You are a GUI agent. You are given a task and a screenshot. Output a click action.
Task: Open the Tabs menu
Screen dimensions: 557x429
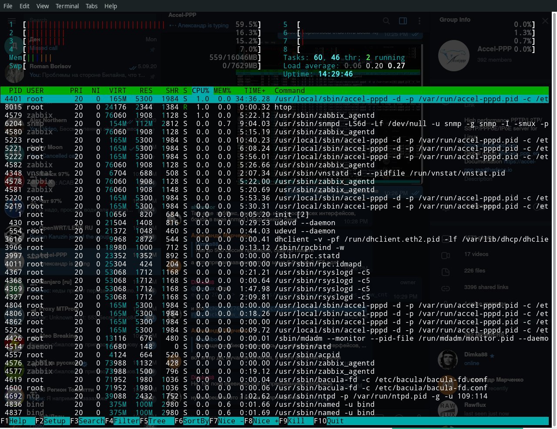coord(91,6)
